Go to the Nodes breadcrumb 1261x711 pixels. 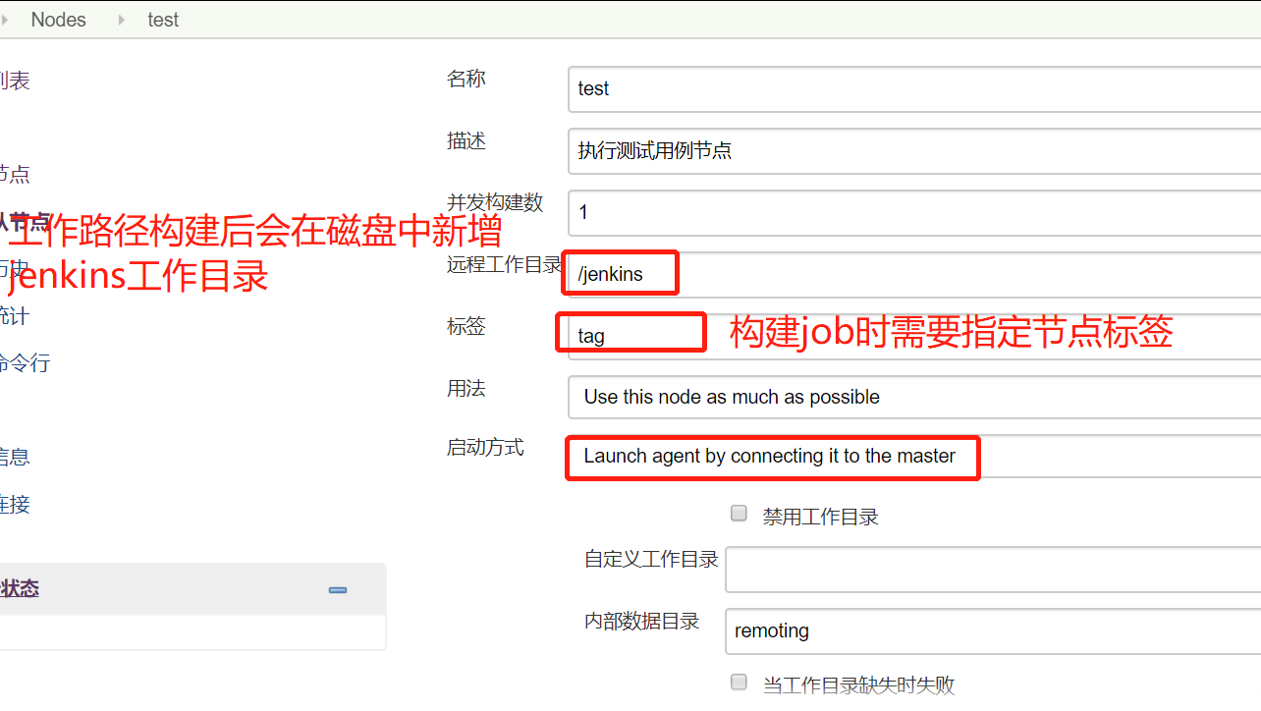[58, 20]
